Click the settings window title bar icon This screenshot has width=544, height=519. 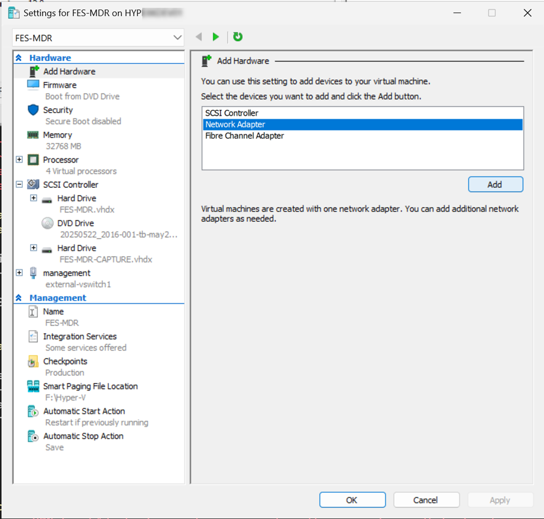pyautogui.click(x=14, y=13)
